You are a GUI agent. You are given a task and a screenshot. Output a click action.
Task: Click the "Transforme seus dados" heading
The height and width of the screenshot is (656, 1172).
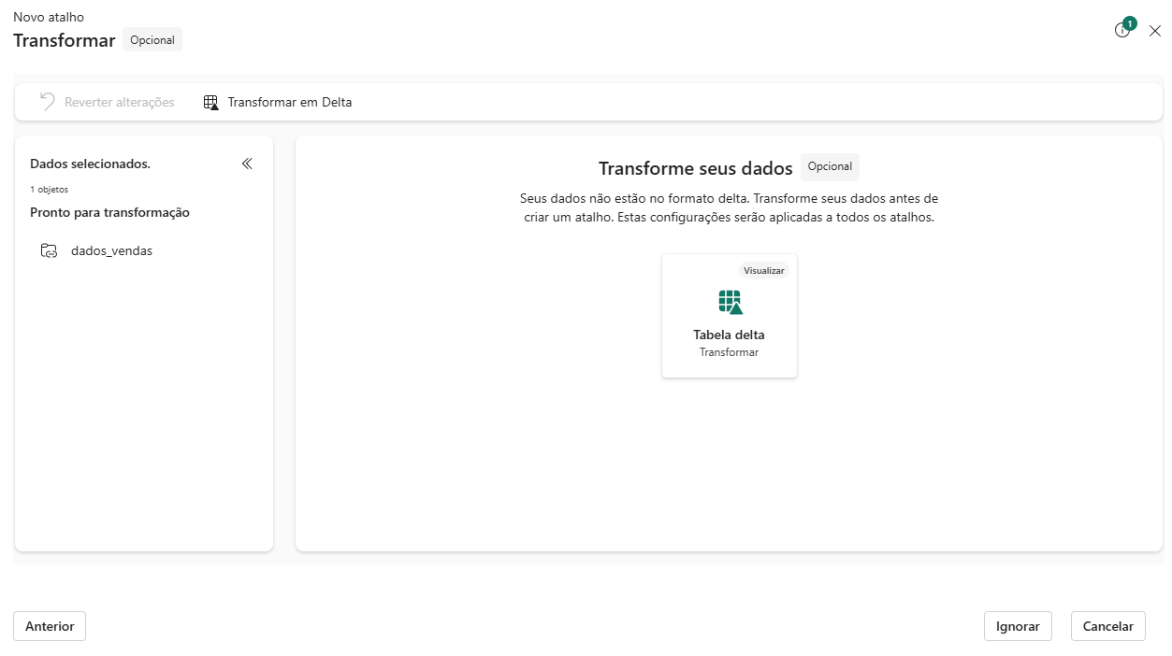coord(696,168)
